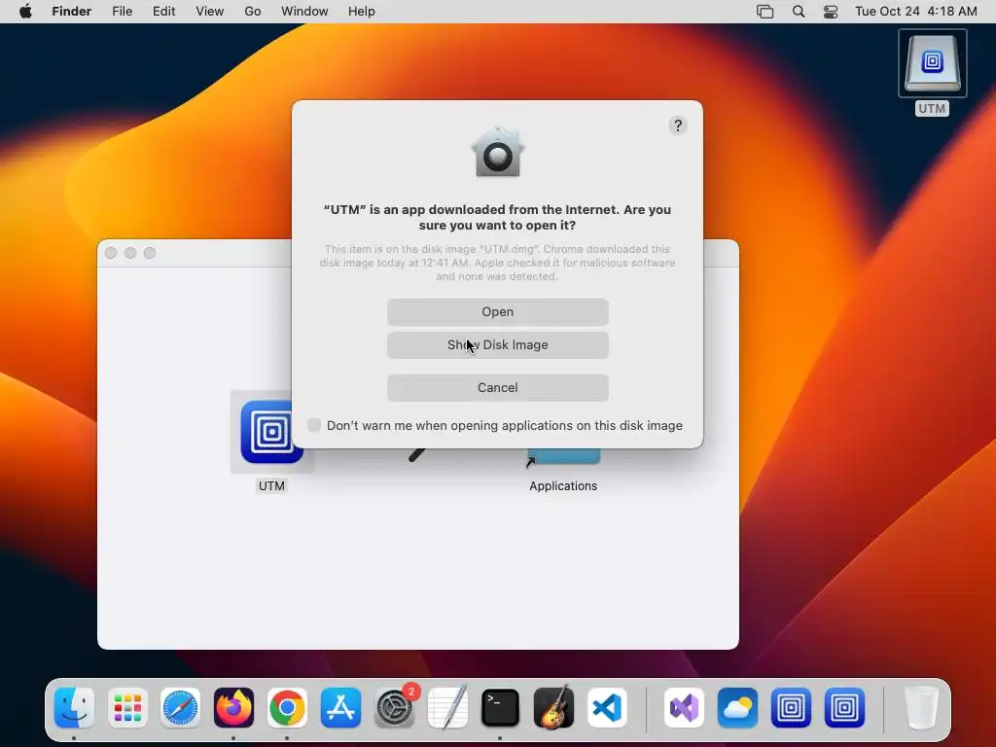The width and height of the screenshot is (996, 747).
Task: Open Finder from the Dock
Action: (74, 708)
